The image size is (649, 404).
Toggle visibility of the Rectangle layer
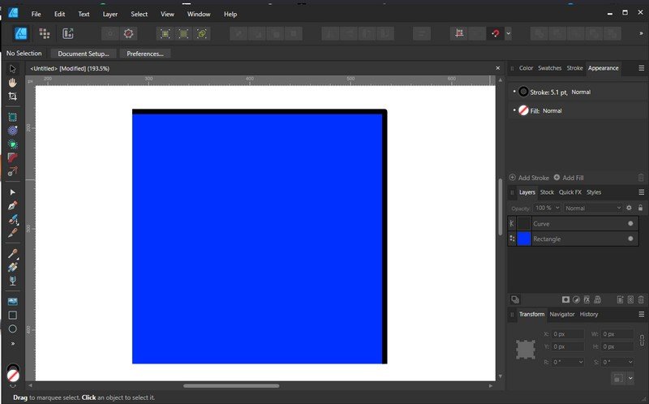click(x=630, y=239)
